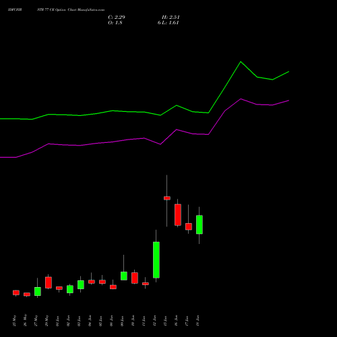Click the low value "L: 1.61"

click(x=170, y=23)
